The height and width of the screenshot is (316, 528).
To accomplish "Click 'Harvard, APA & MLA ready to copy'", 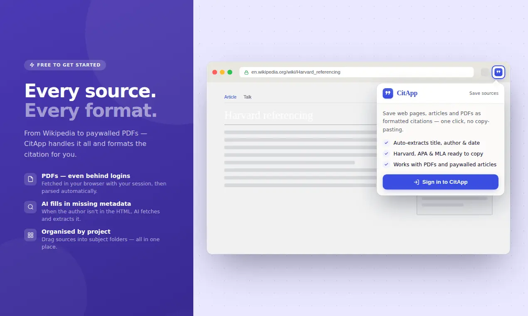I will tap(438, 153).
